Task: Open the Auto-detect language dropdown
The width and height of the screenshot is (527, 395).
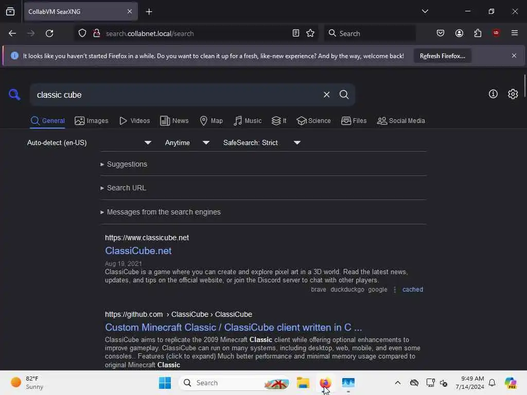Action: click(x=90, y=143)
